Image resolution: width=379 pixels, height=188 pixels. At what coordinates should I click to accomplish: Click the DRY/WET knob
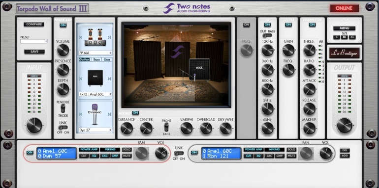coord(225,128)
